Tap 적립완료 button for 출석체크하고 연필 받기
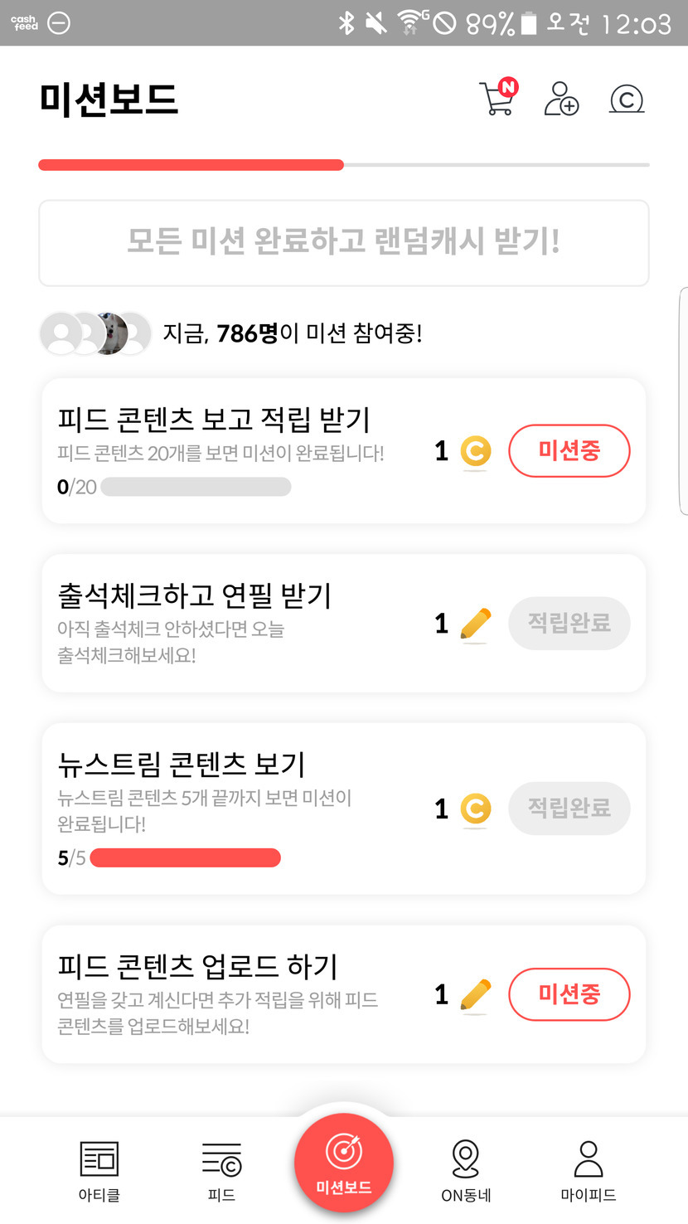 tap(569, 623)
